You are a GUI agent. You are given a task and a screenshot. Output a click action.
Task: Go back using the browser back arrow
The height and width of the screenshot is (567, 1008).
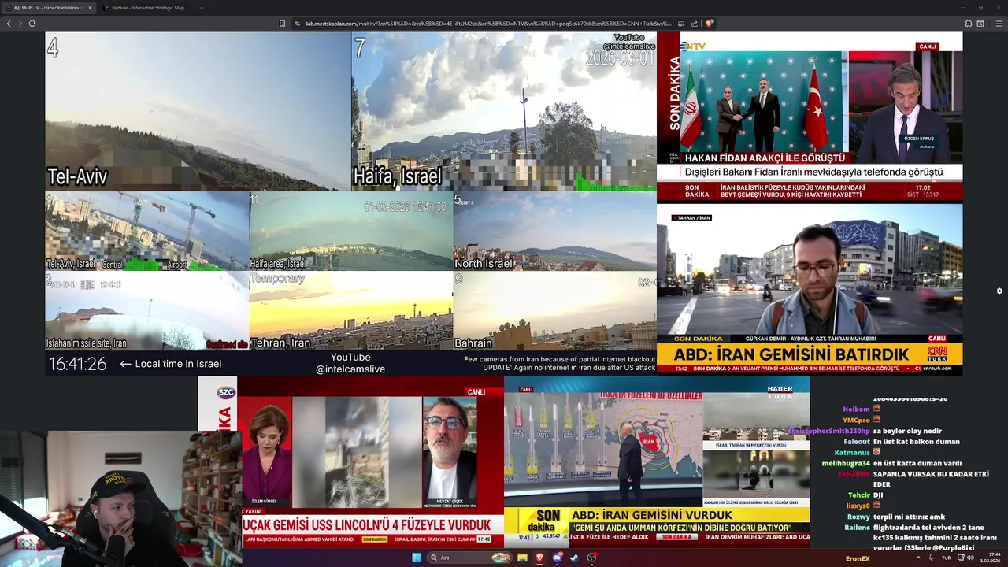click(9, 24)
